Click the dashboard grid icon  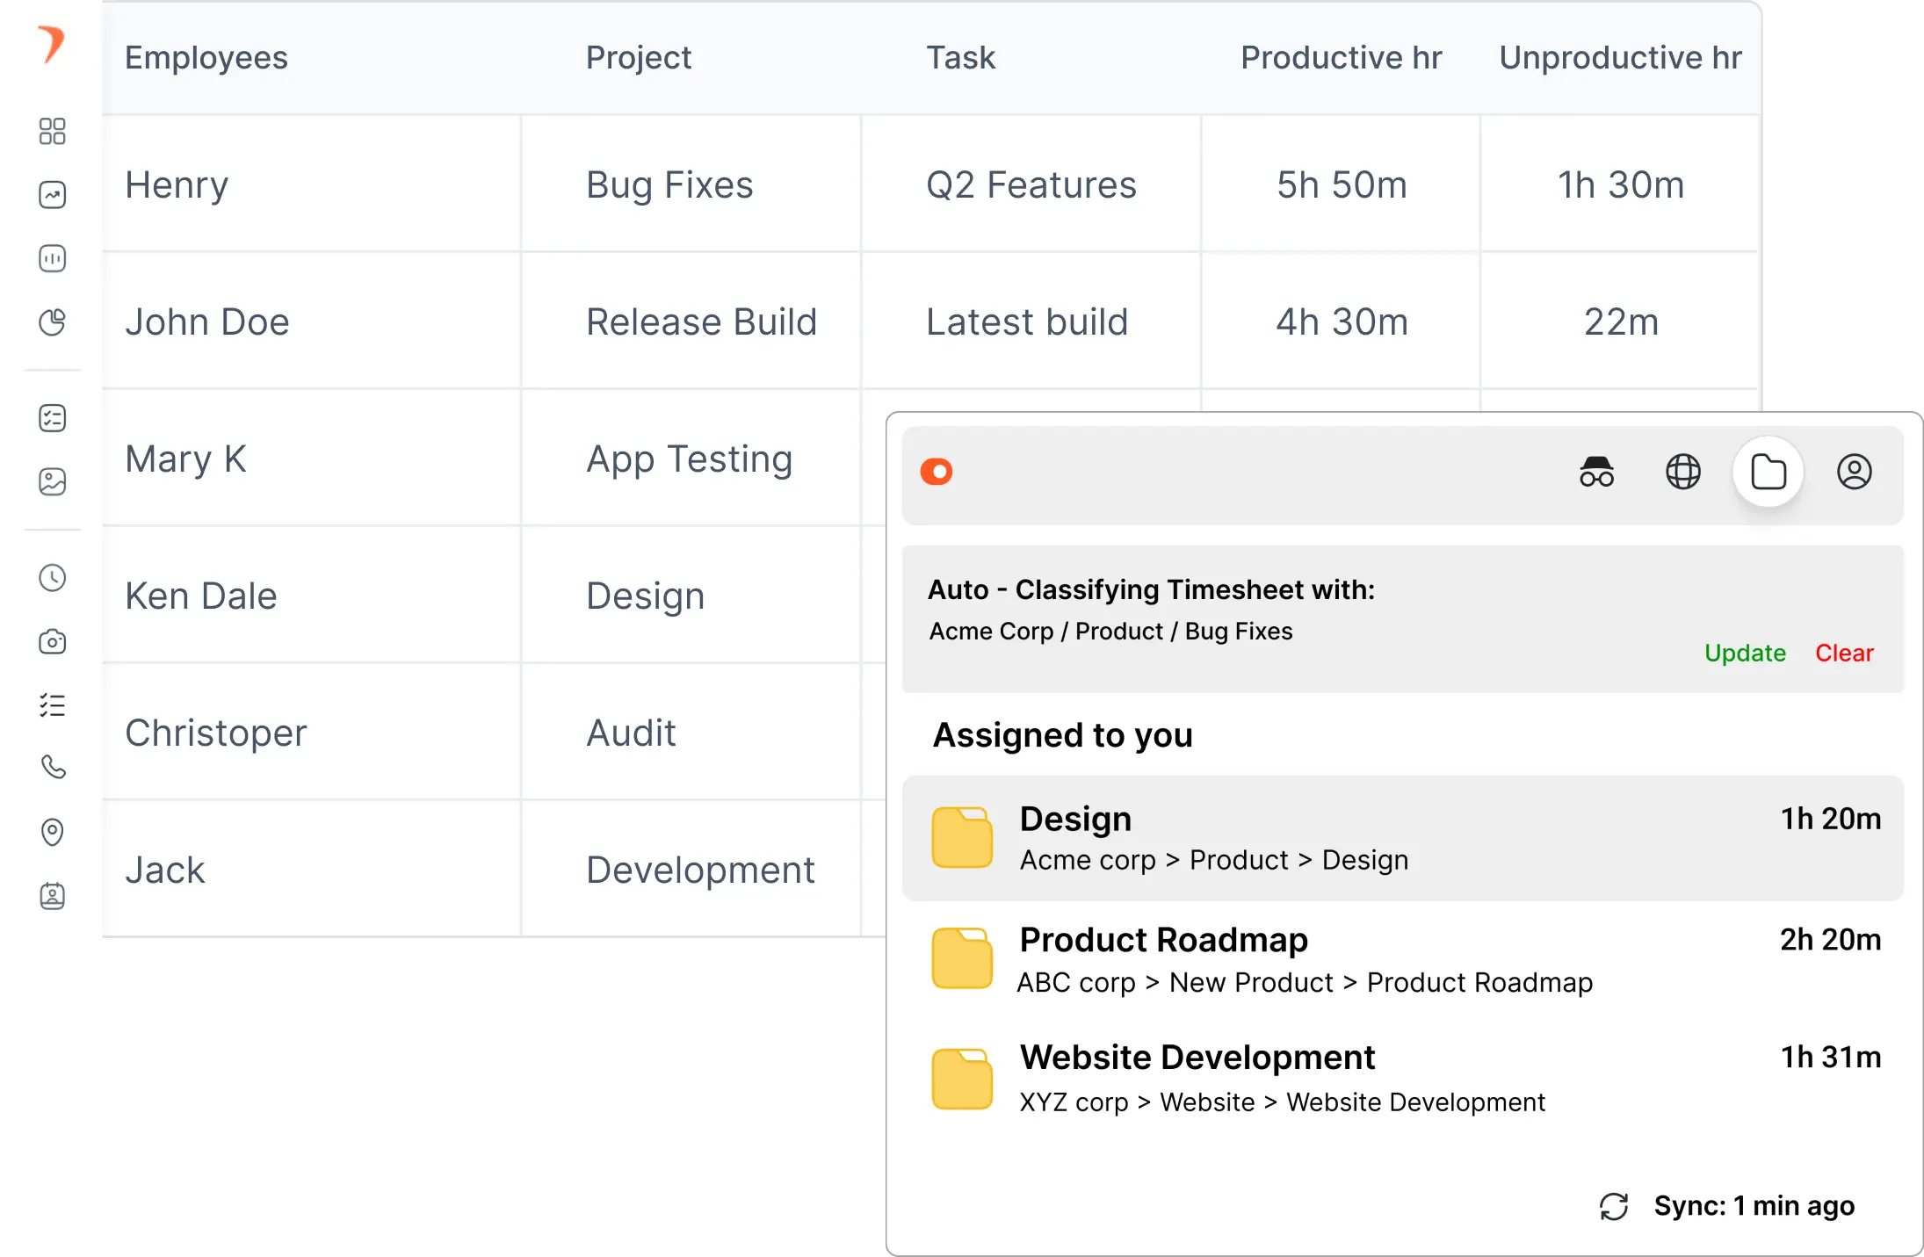(52, 132)
